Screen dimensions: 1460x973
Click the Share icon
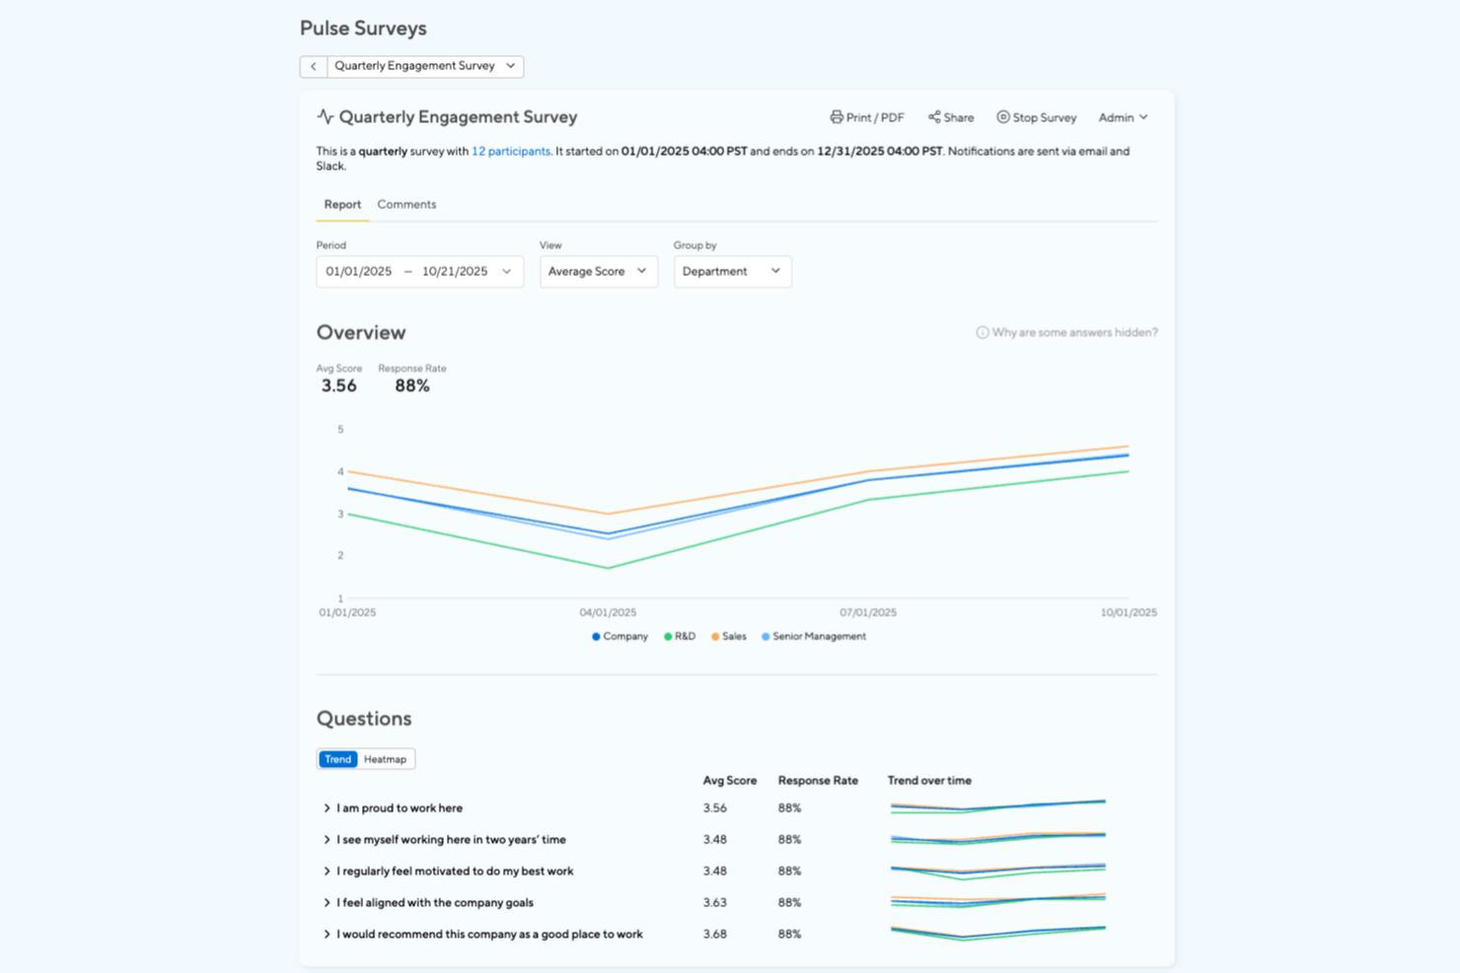[933, 117]
